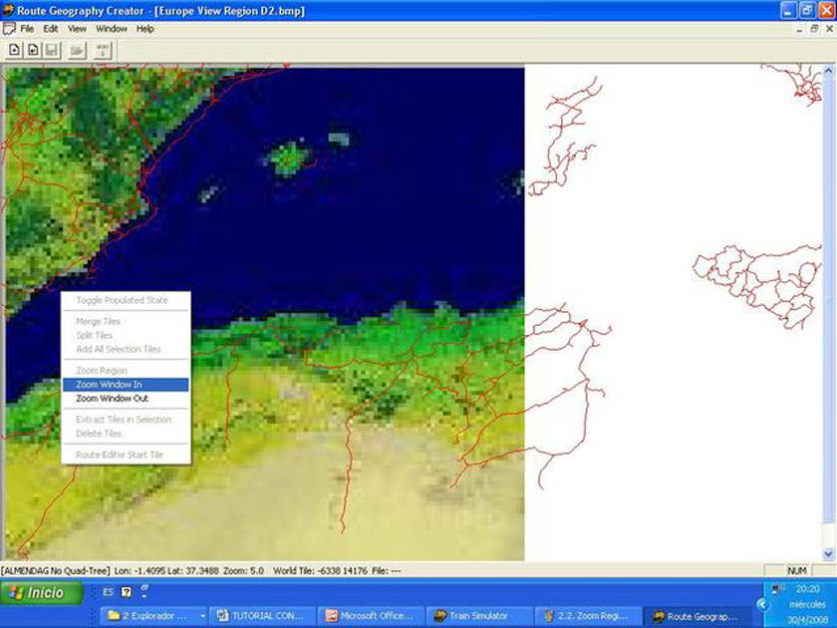
Task: Click the second document toolbar icon
Action: point(33,49)
